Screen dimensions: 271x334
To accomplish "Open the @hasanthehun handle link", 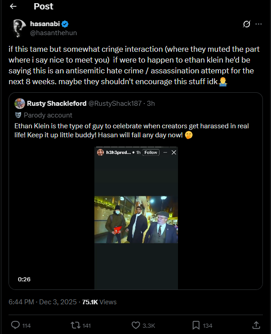I will [x=53, y=33].
